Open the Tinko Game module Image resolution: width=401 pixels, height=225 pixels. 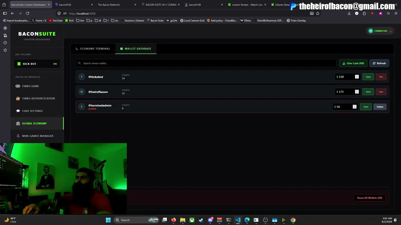pyautogui.click(x=37, y=86)
